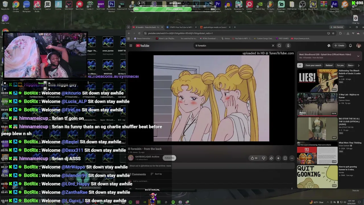Open Google Chrome desktop shortcut

(x=16, y=6)
